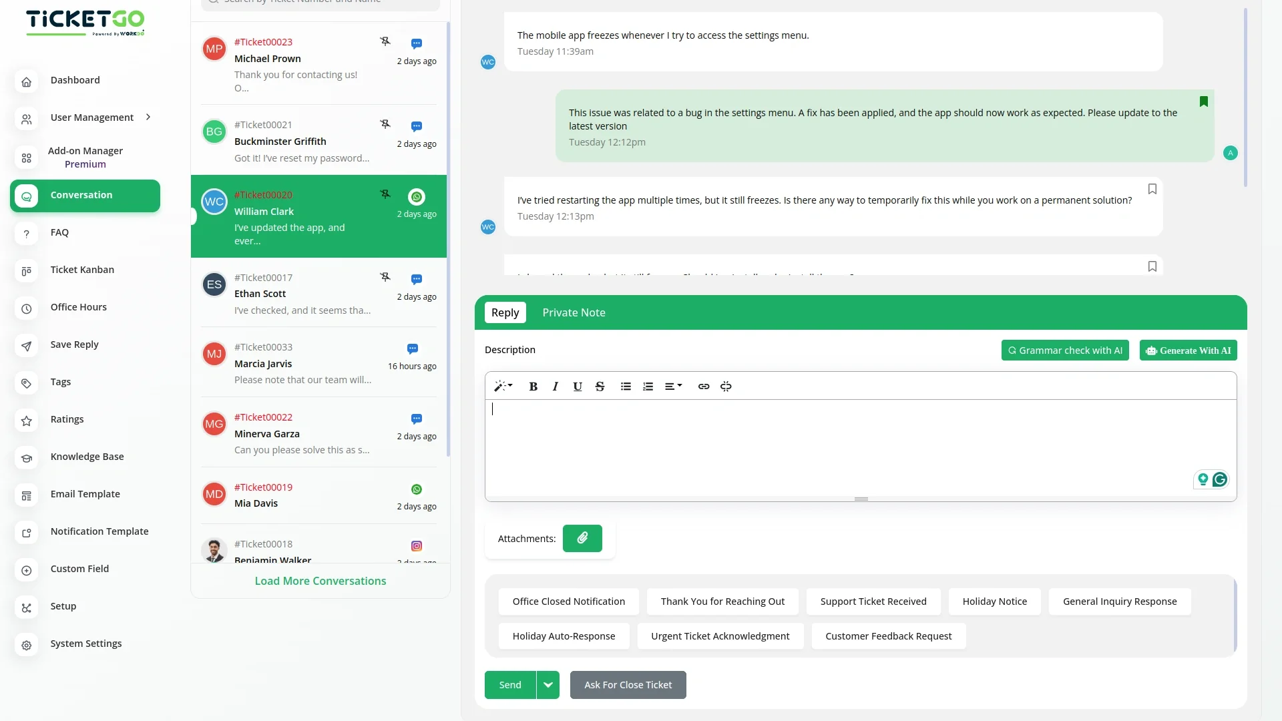
Task: Open the Send button dropdown arrow
Action: click(x=548, y=685)
